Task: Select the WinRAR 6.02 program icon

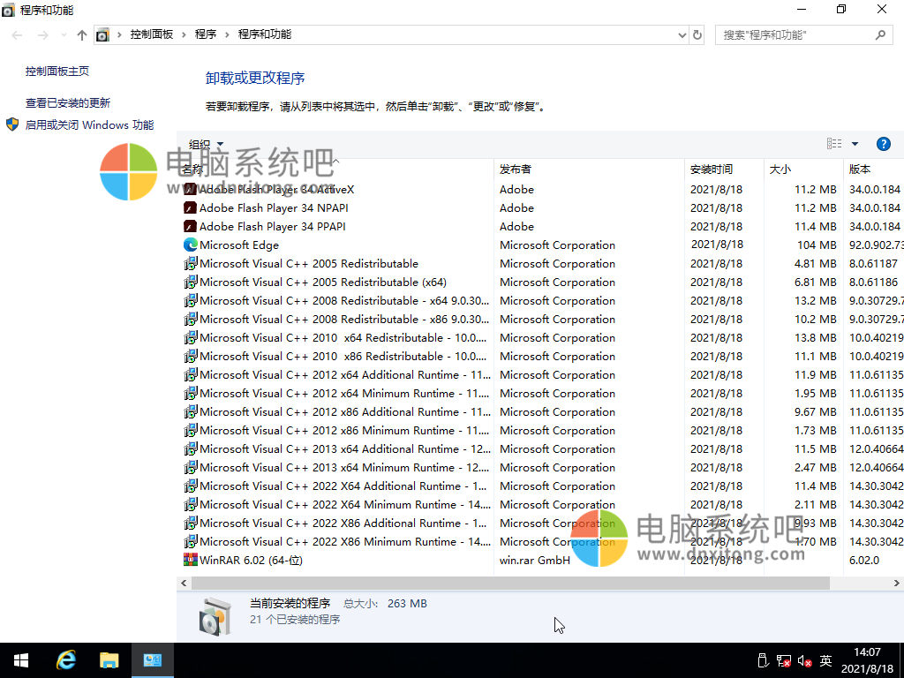Action: pos(190,559)
